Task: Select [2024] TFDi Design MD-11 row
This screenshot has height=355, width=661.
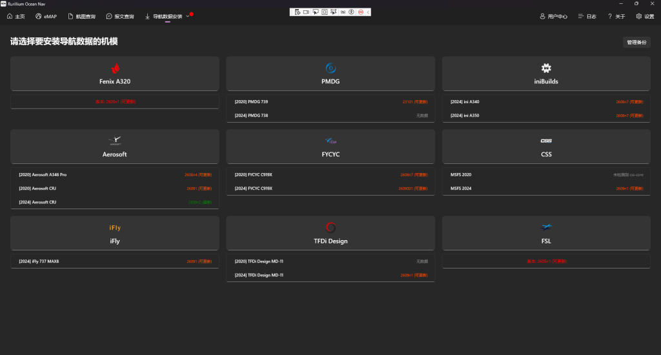Action: [x=330, y=276]
